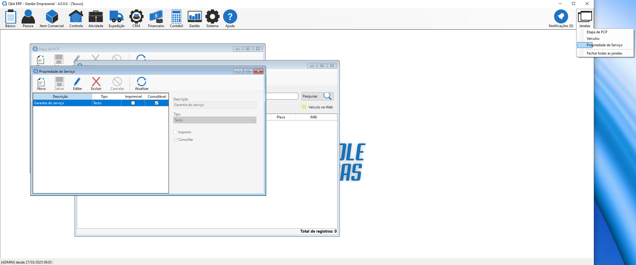Select Veículos from the Janelas menu
This screenshot has height=265, width=636.
[x=593, y=39]
